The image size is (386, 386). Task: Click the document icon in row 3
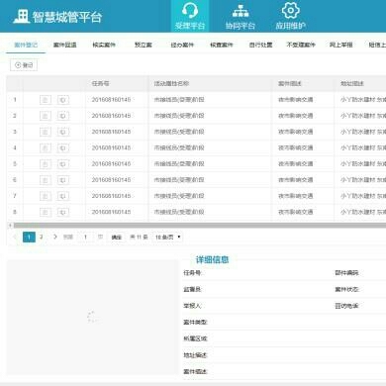coord(46,132)
